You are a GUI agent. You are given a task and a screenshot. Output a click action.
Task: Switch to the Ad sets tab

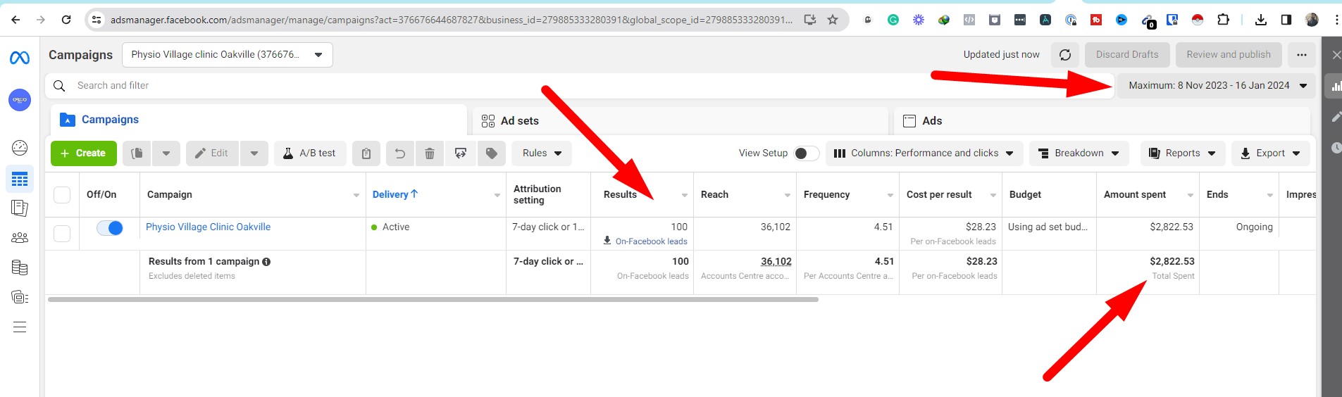pos(680,121)
